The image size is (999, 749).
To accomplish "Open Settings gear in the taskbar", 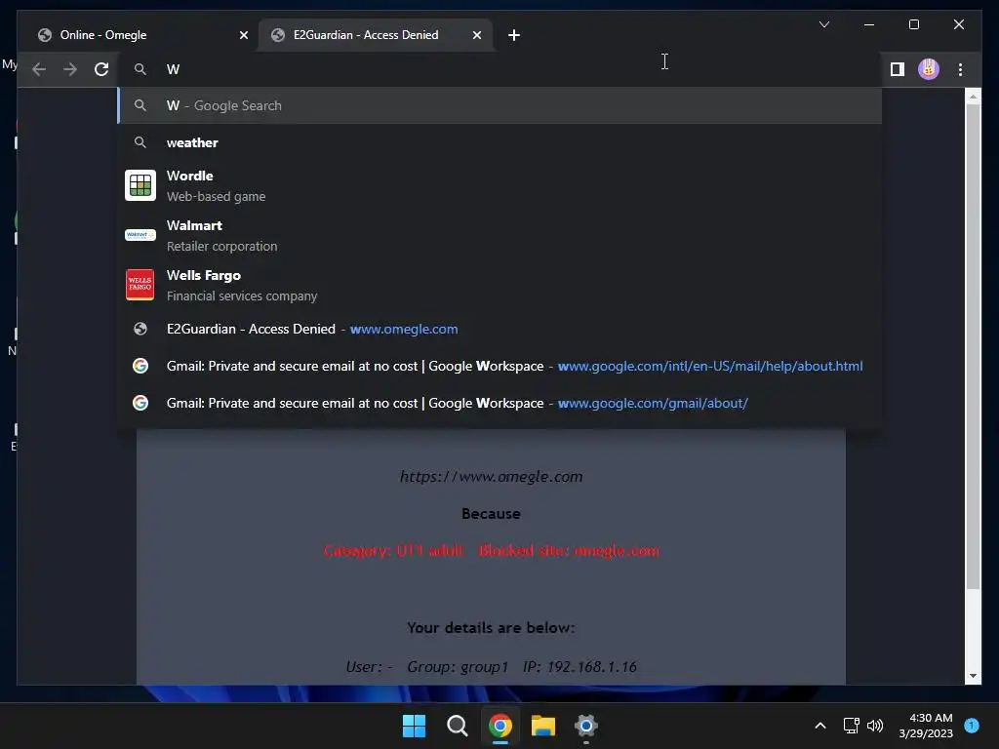I will [x=586, y=726].
